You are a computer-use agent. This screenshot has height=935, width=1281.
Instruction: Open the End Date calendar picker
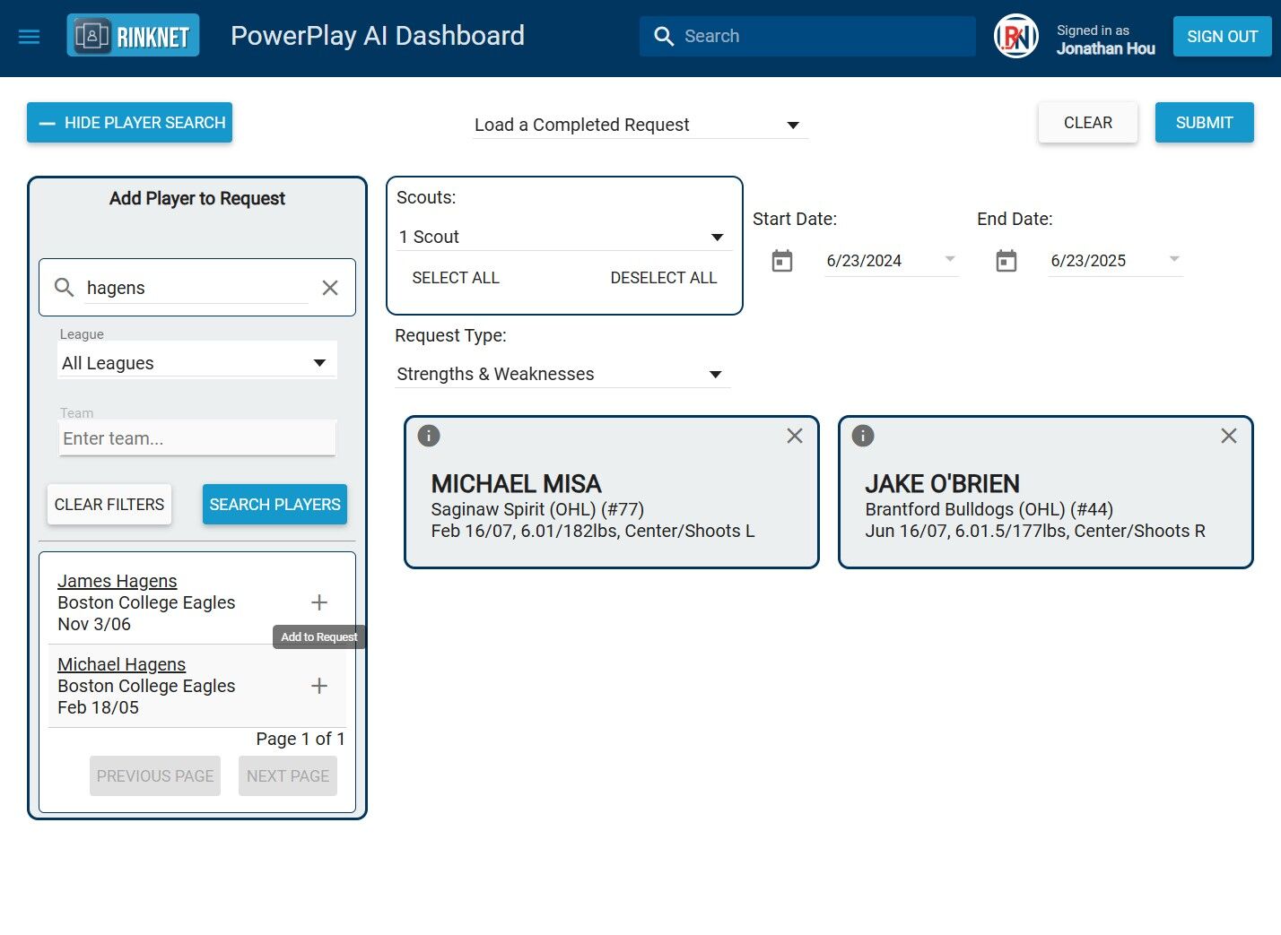[1006, 261]
